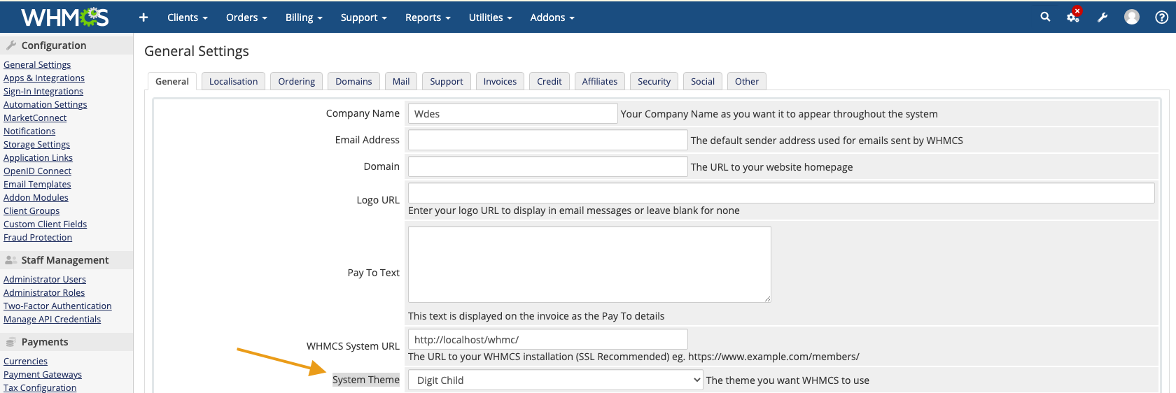Click the plus add-new icon
Viewport: 1176px width, 393px height.
tap(143, 17)
